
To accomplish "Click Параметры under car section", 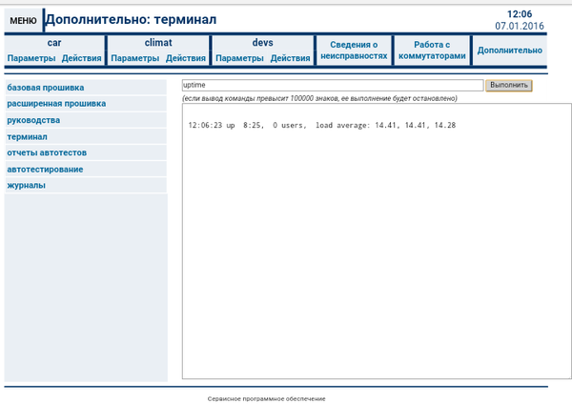I will coord(31,59).
